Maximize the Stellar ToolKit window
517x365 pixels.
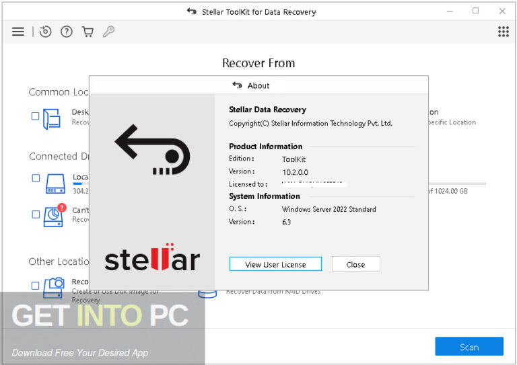(x=475, y=11)
